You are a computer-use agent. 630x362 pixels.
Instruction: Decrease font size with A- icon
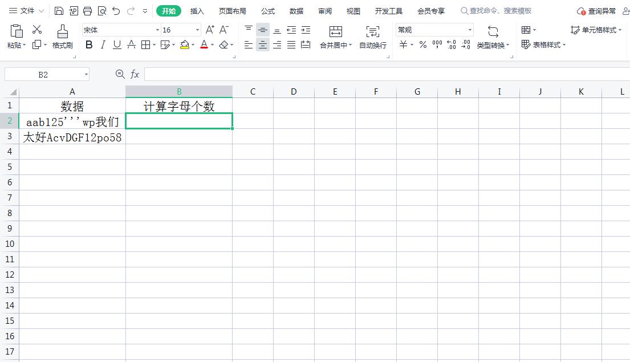[x=224, y=29]
